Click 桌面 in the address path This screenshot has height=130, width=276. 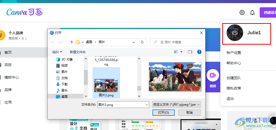click(89, 42)
